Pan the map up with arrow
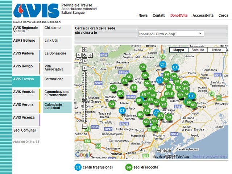232x174 pixels. pyautogui.click(x=84, y=50)
